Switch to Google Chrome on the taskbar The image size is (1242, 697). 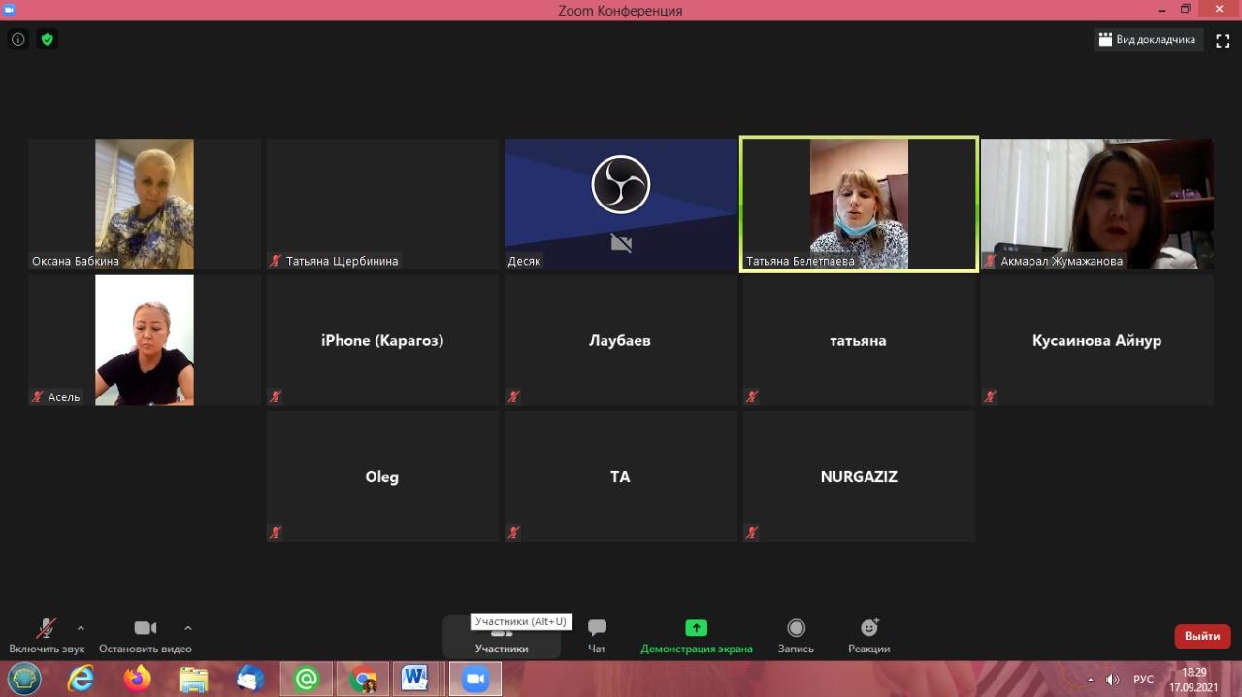pyautogui.click(x=363, y=679)
